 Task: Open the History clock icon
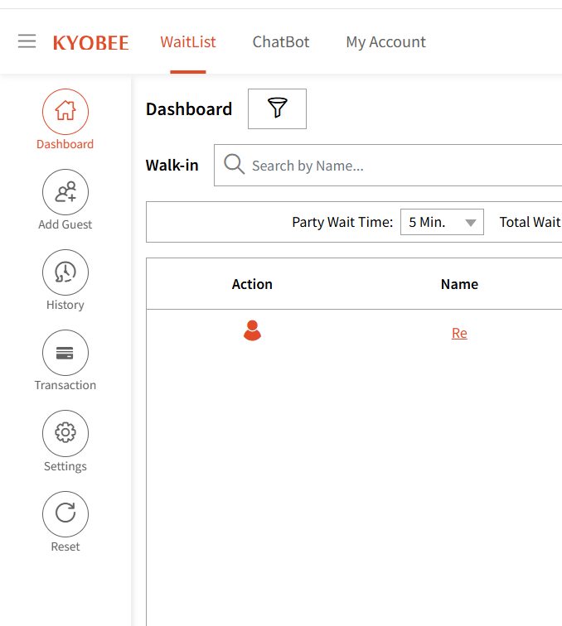(65, 272)
